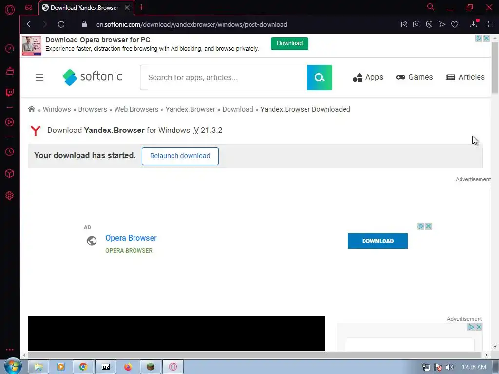499x374 pixels.
Task: Open volume control in system tray
Action: pos(450,367)
